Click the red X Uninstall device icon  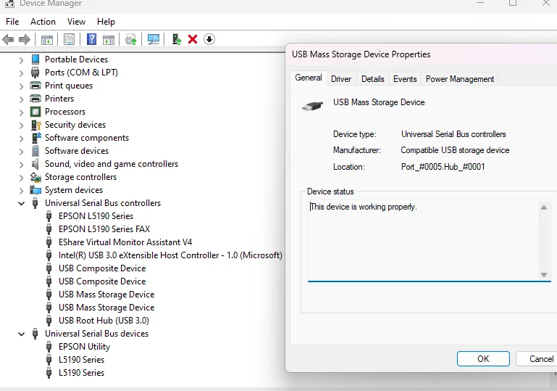click(193, 39)
